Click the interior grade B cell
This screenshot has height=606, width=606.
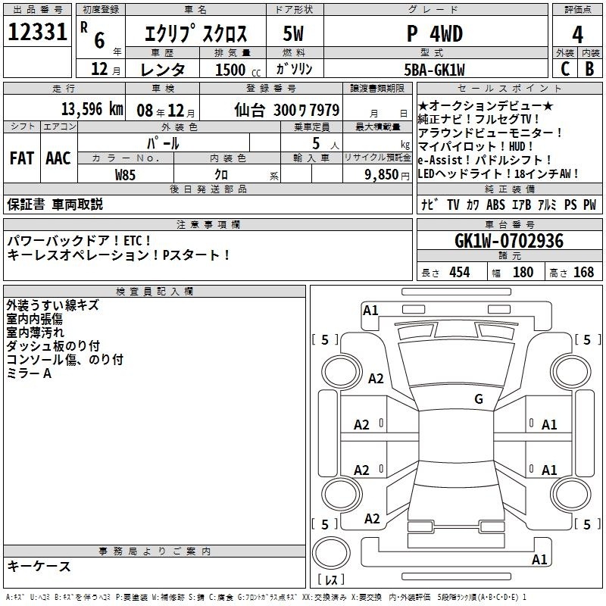point(589,68)
